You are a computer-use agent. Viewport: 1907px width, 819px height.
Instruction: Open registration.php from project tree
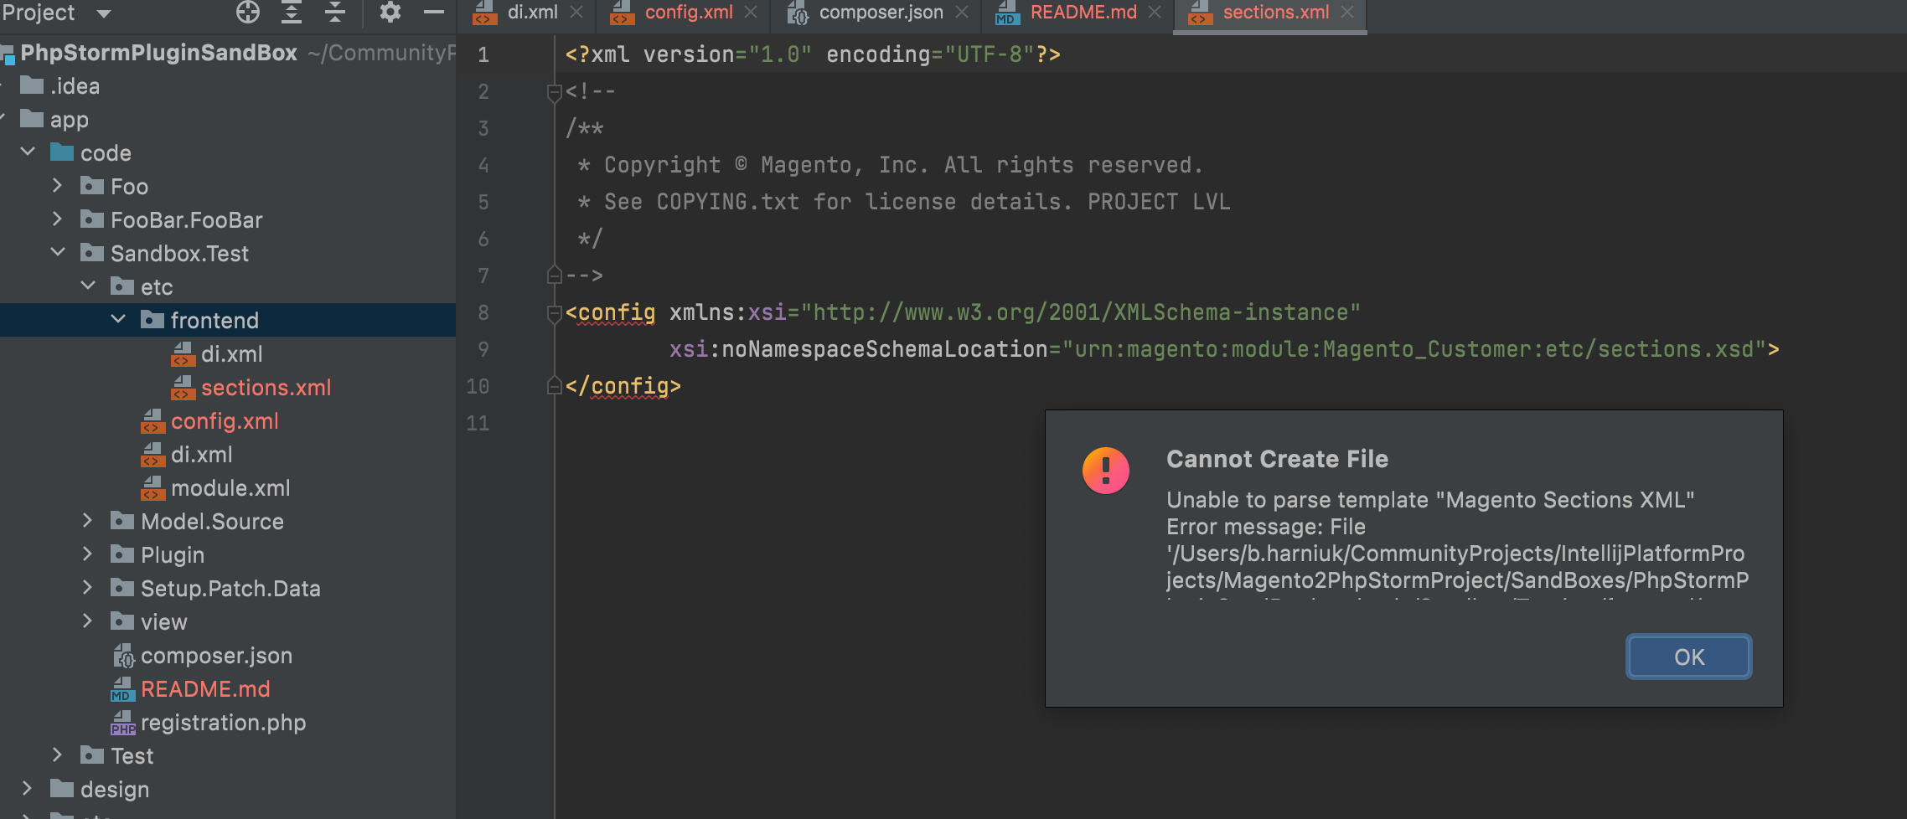[x=223, y=723]
